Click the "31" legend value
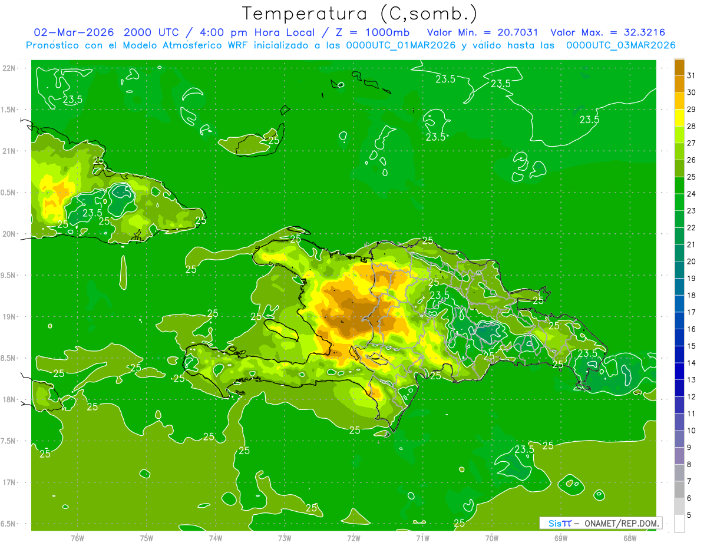The width and height of the screenshot is (707, 546). (692, 76)
